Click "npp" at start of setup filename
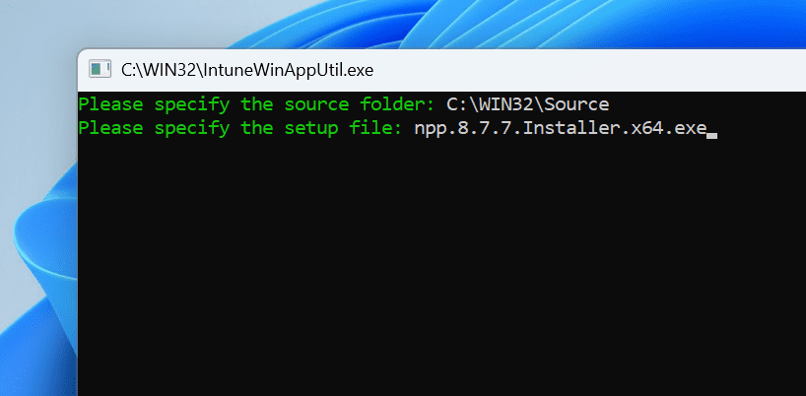 [430, 128]
